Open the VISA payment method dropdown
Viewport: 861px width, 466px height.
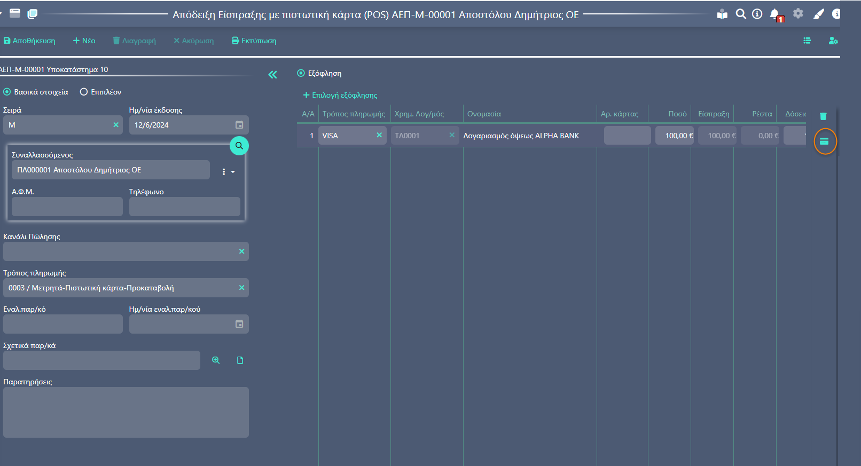coord(353,136)
